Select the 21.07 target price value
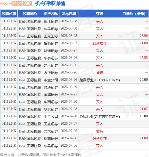Screen dimensions: 149x157 144,109
